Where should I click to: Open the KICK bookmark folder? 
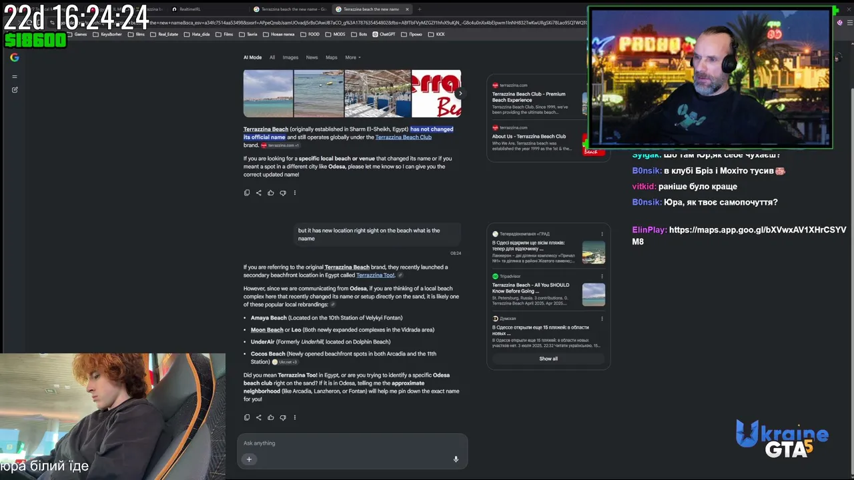coord(436,34)
